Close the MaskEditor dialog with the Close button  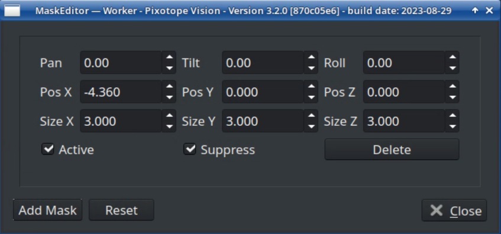tap(454, 210)
